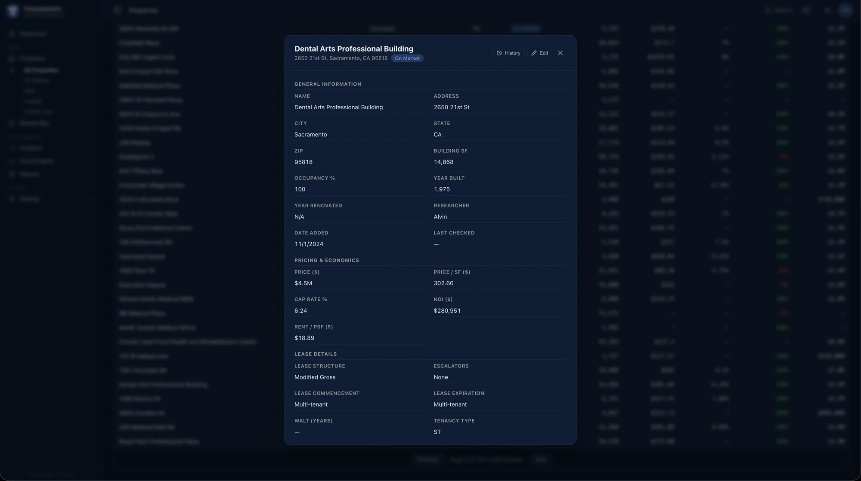
Task: Click the Lease Commencement value Multi-tenant
Action: (311, 404)
